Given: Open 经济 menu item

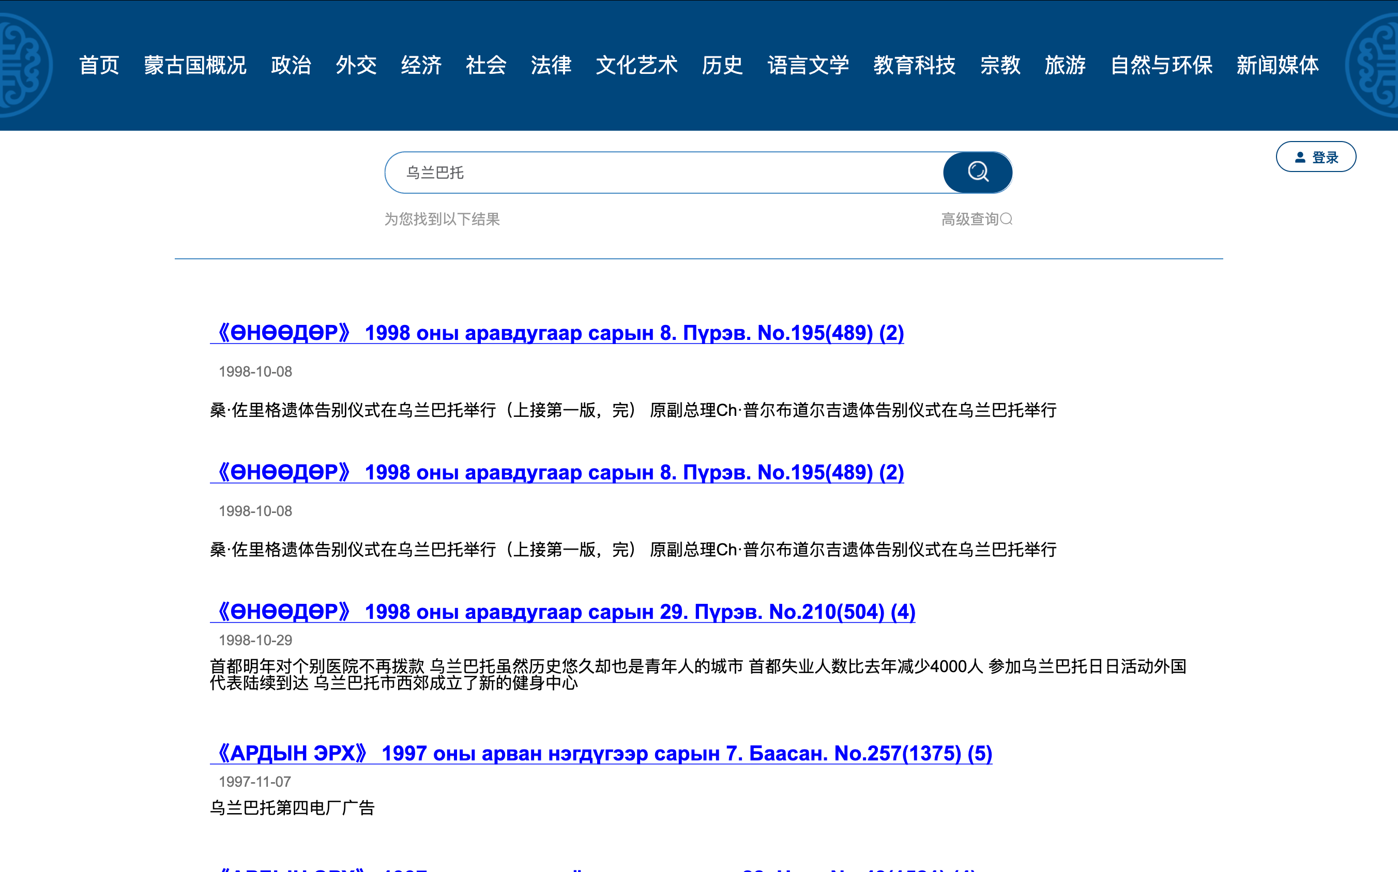Looking at the screenshot, I should pos(421,65).
